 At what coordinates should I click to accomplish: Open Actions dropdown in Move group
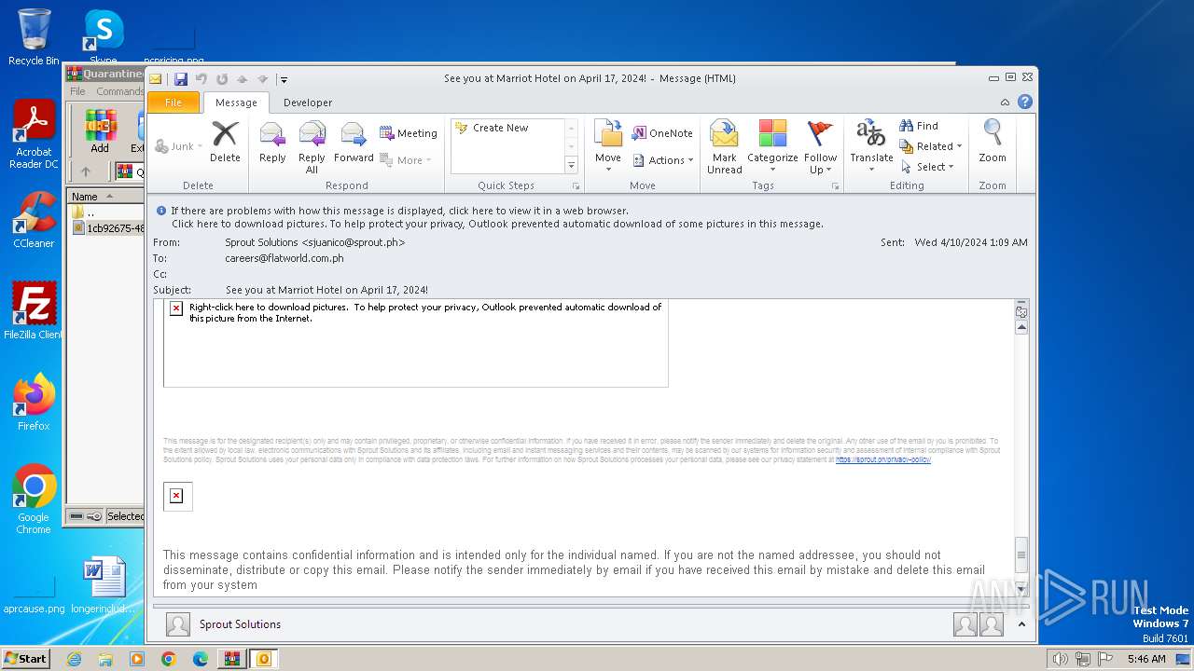pos(663,160)
